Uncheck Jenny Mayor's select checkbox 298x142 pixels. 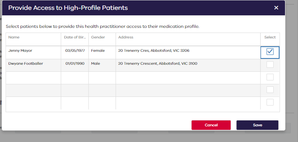coord(270,52)
